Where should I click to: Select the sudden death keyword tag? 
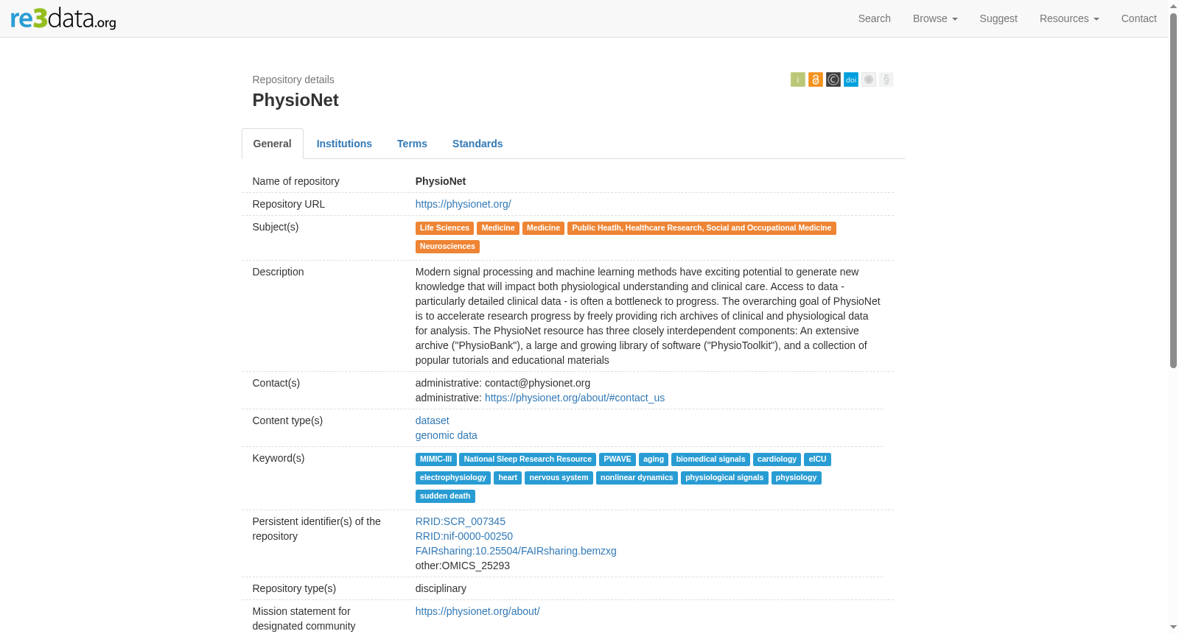pyautogui.click(x=445, y=496)
